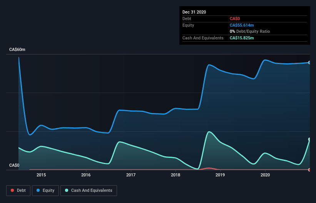Click the 0% Debt/Equity Ratio text

tap(250, 31)
